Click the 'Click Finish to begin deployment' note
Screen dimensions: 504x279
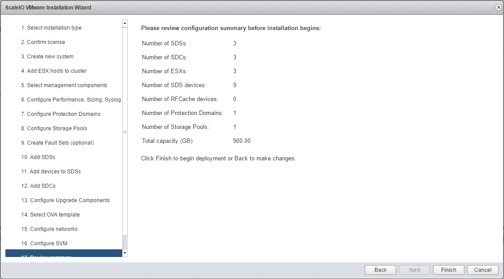click(x=219, y=159)
